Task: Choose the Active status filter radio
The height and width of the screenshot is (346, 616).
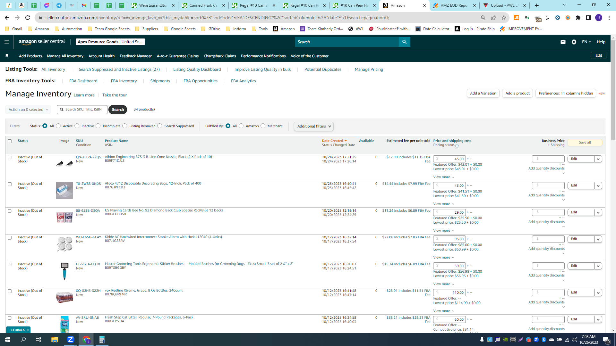Action: [x=58, y=126]
